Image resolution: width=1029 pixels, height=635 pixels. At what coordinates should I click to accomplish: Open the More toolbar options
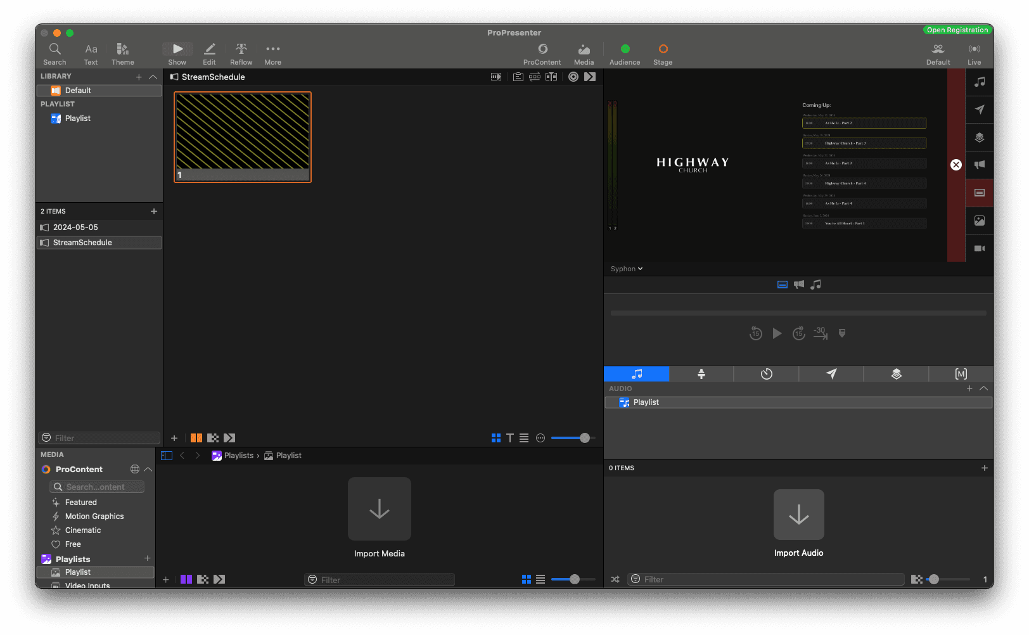[273, 54]
